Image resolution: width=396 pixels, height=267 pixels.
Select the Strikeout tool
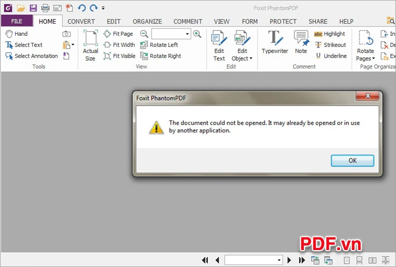330,45
